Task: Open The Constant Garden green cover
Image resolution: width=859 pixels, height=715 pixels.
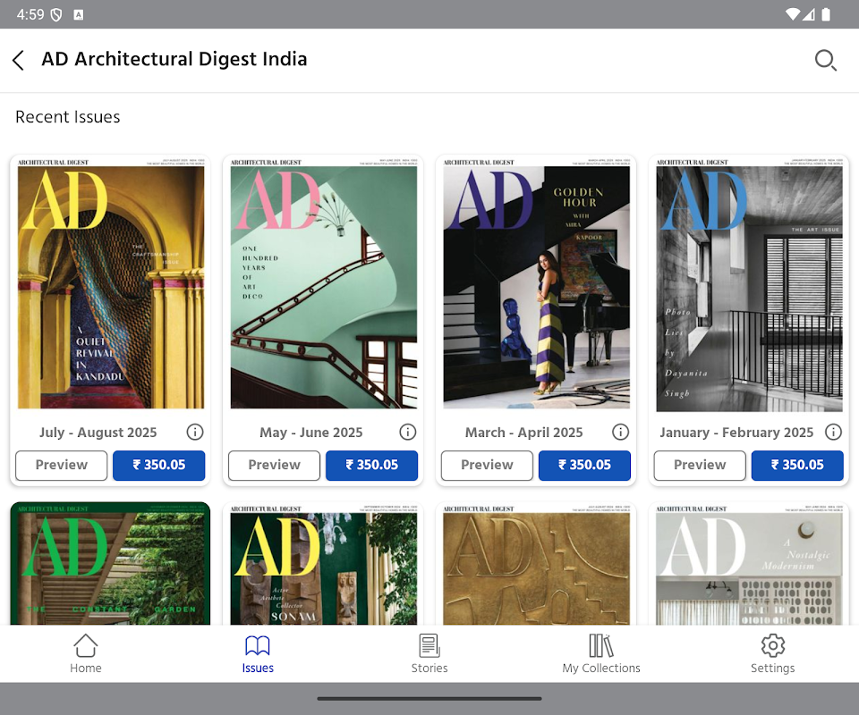Action: pos(110,563)
